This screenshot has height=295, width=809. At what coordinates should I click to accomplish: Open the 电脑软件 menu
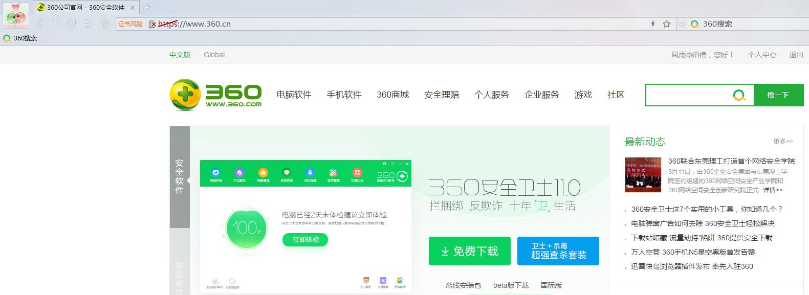tap(294, 95)
